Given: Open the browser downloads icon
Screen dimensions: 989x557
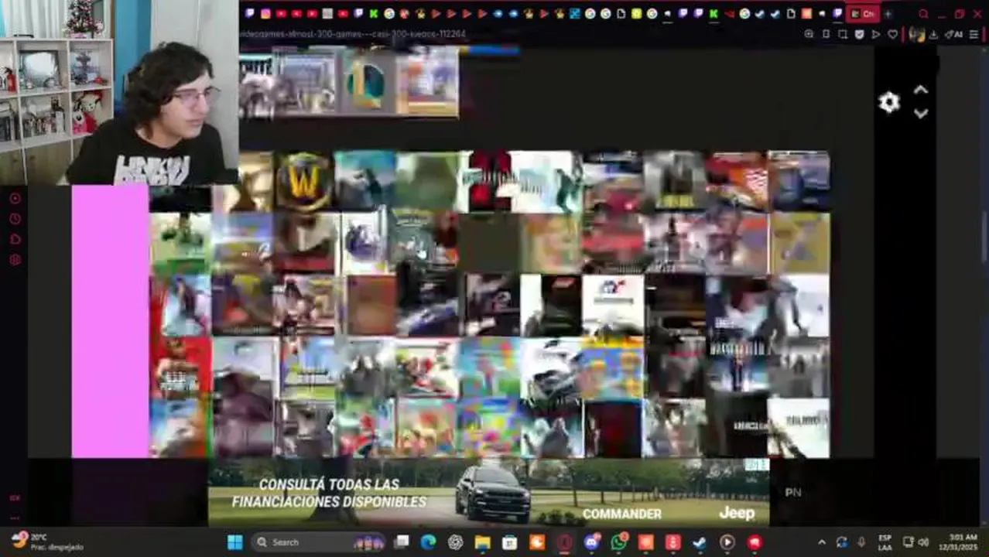Looking at the screenshot, I should pyautogui.click(x=933, y=34).
